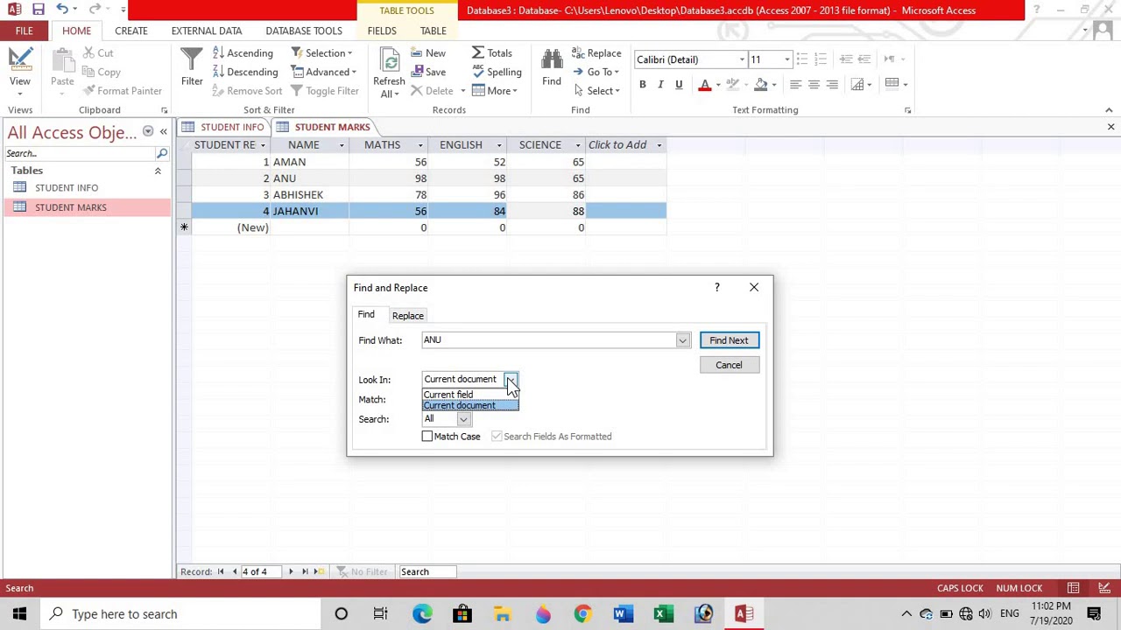The width and height of the screenshot is (1121, 630).
Task: Apply Underline formatting
Action: [678, 85]
